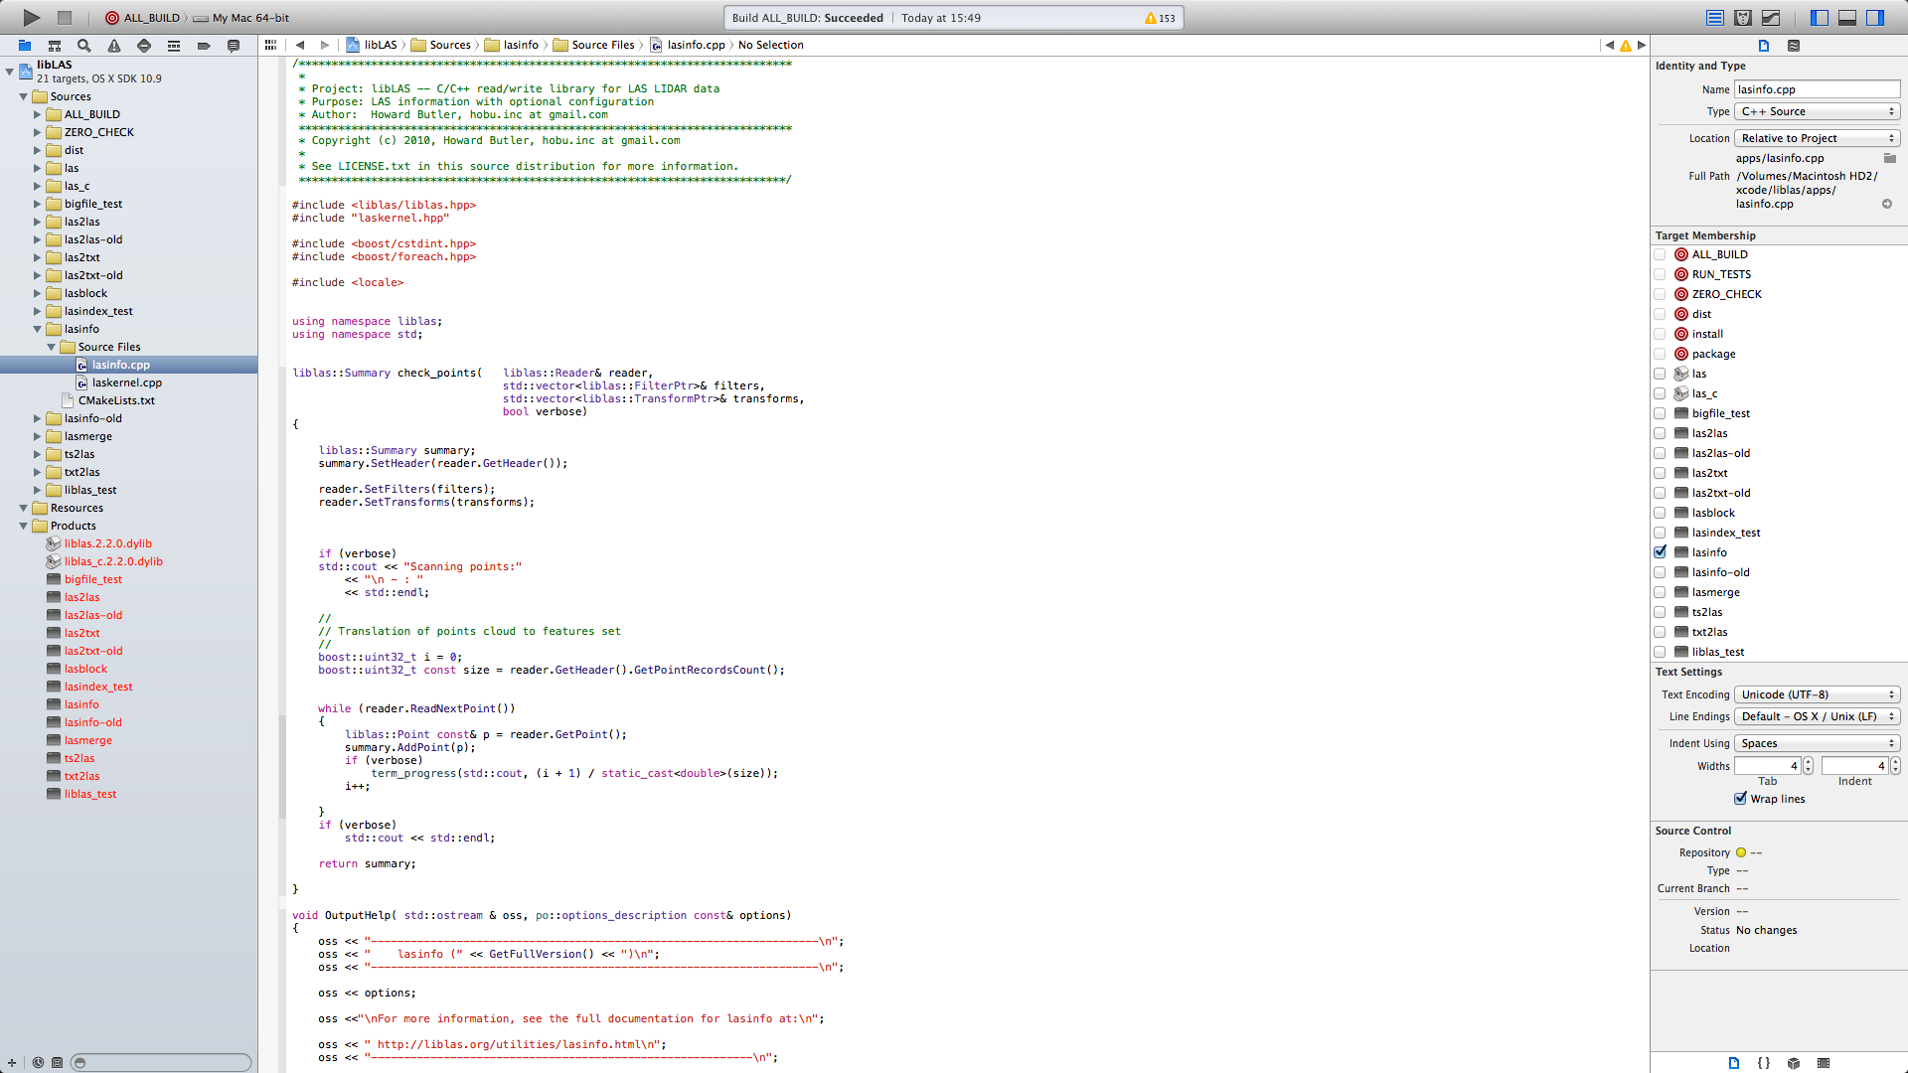Click the Sources breadcrumb in jump bar
The width and height of the screenshot is (1908, 1073).
pyautogui.click(x=449, y=45)
